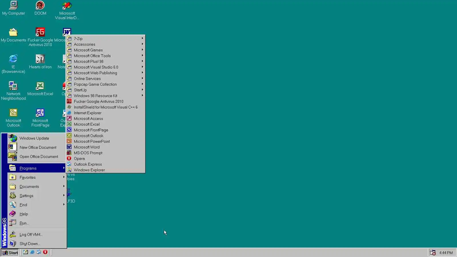Open Help from the Start menu

pos(37,214)
